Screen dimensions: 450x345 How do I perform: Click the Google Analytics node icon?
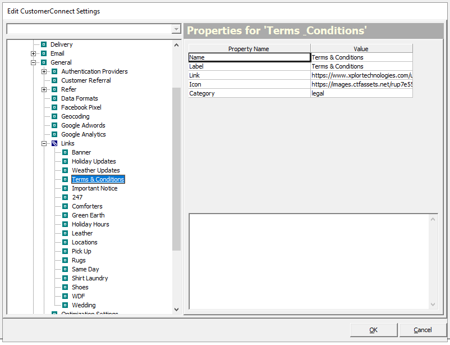coord(54,134)
